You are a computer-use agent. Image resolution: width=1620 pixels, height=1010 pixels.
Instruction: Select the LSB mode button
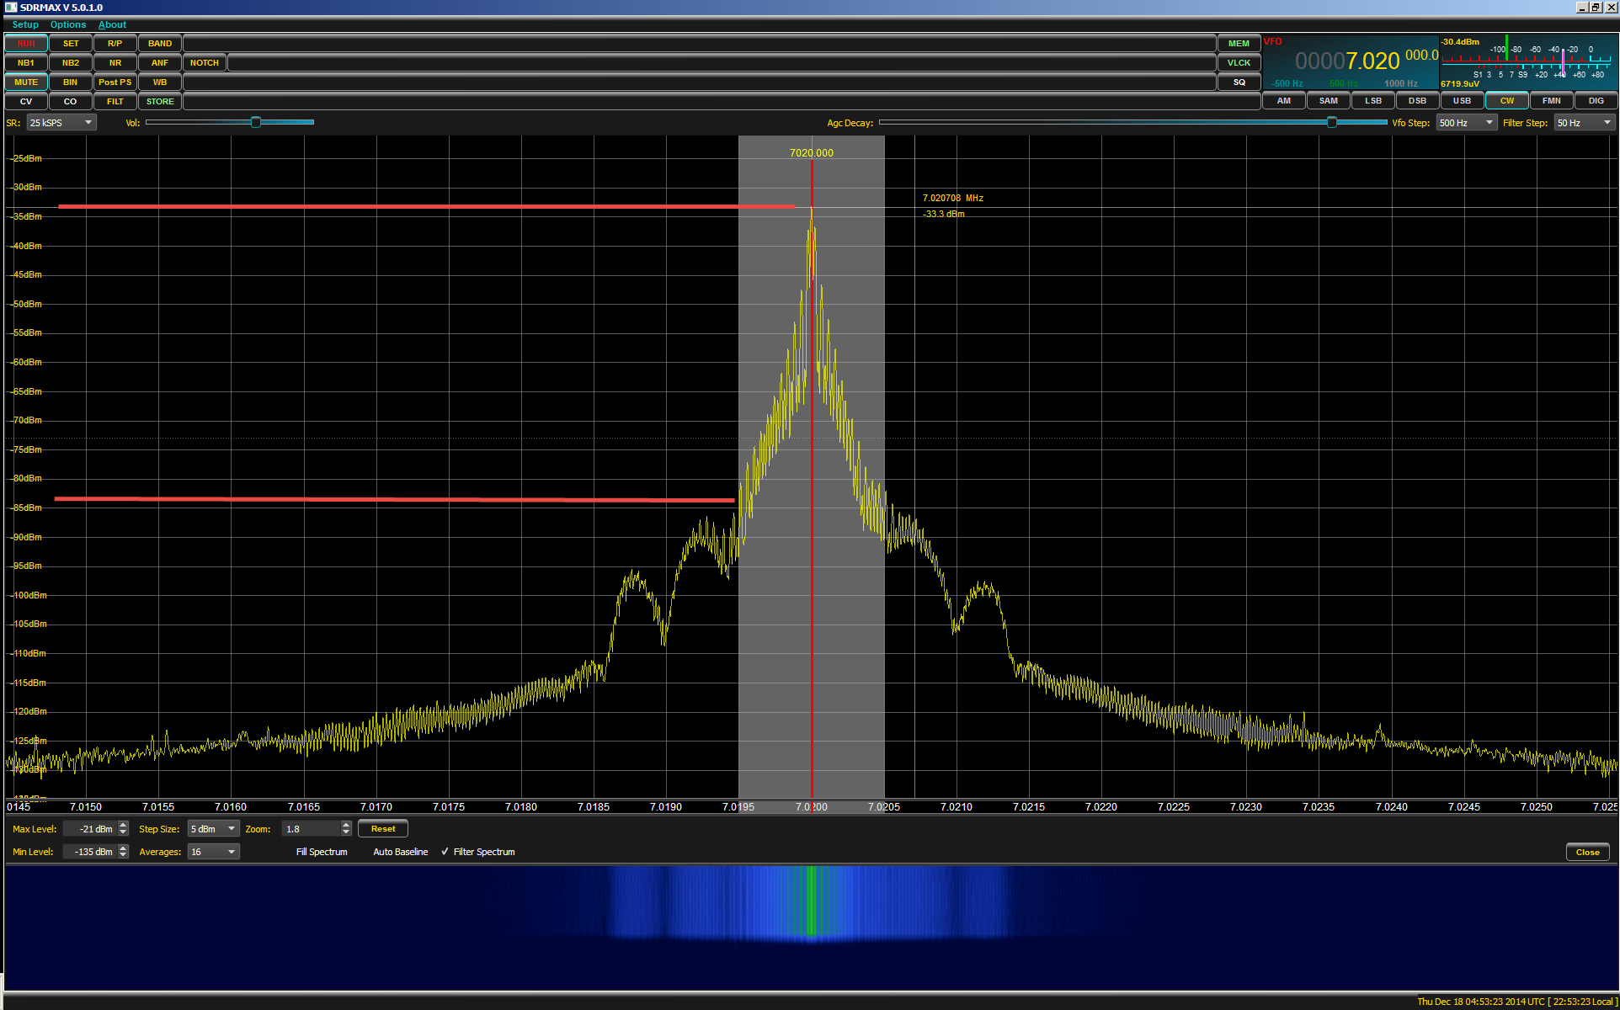pyautogui.click(x=1372, y=101)
